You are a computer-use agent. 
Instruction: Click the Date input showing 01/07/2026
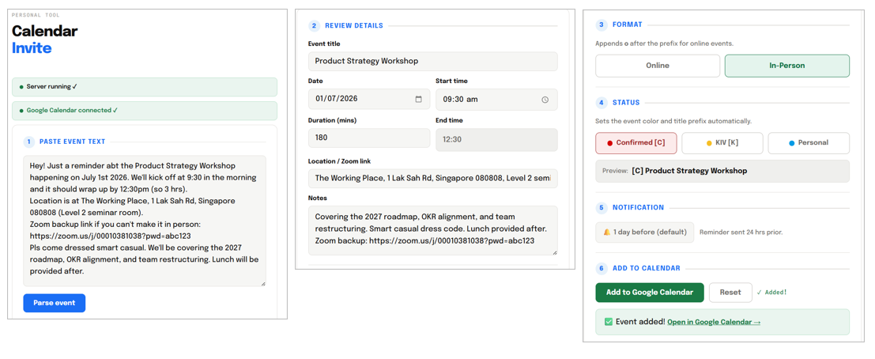[369, 100]
